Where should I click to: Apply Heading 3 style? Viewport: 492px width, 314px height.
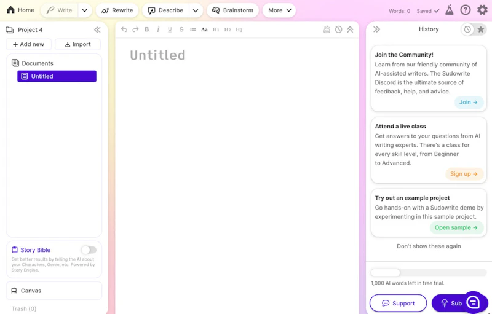tap(239, 29)
